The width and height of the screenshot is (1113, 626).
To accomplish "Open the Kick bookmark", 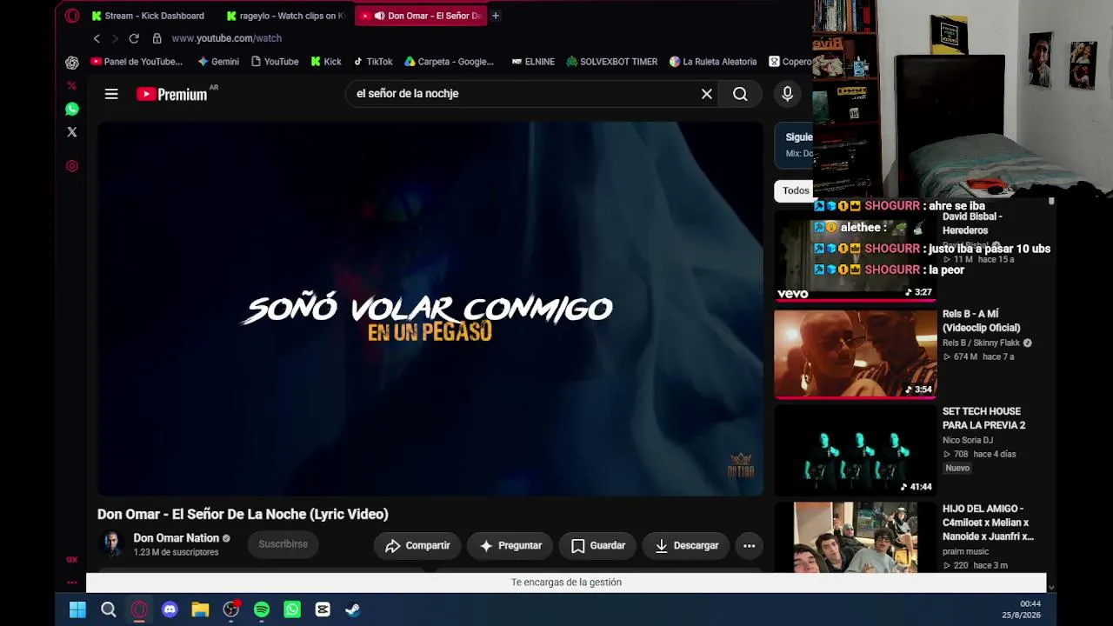I will [x=326, y=62].
